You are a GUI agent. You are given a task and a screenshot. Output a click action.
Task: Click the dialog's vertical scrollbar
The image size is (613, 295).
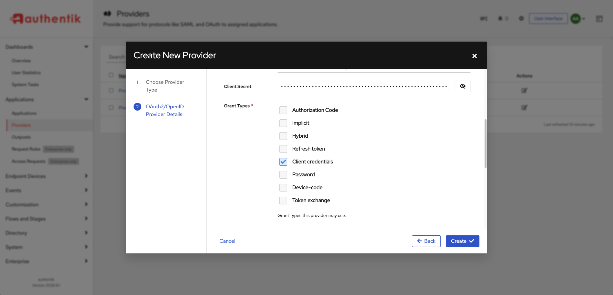[485, 143]
